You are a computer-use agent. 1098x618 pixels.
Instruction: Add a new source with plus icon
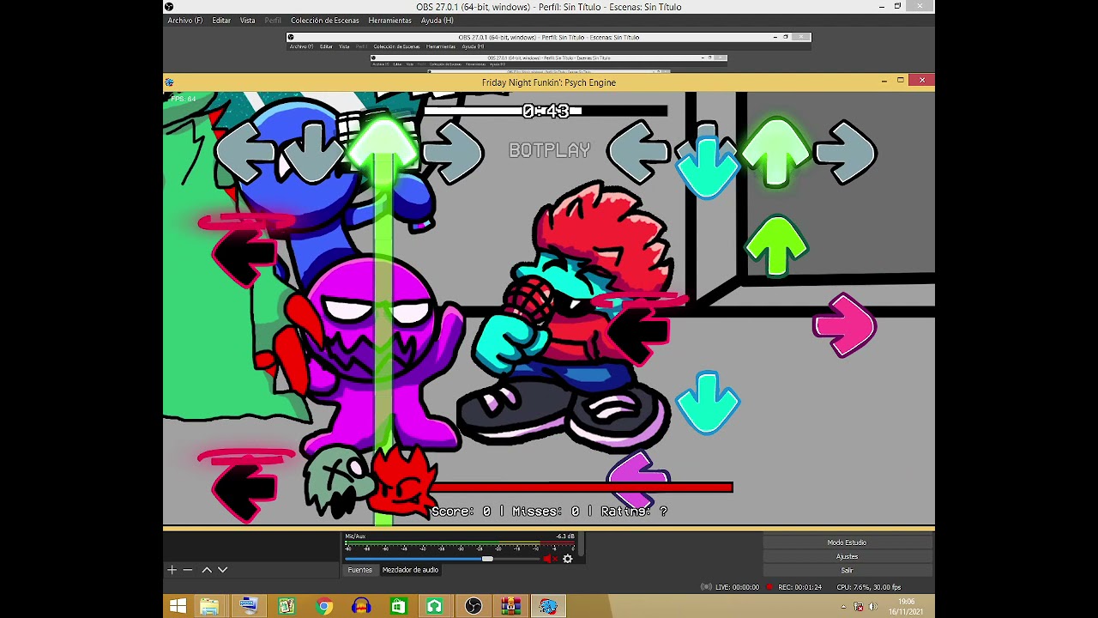point(172,570)
